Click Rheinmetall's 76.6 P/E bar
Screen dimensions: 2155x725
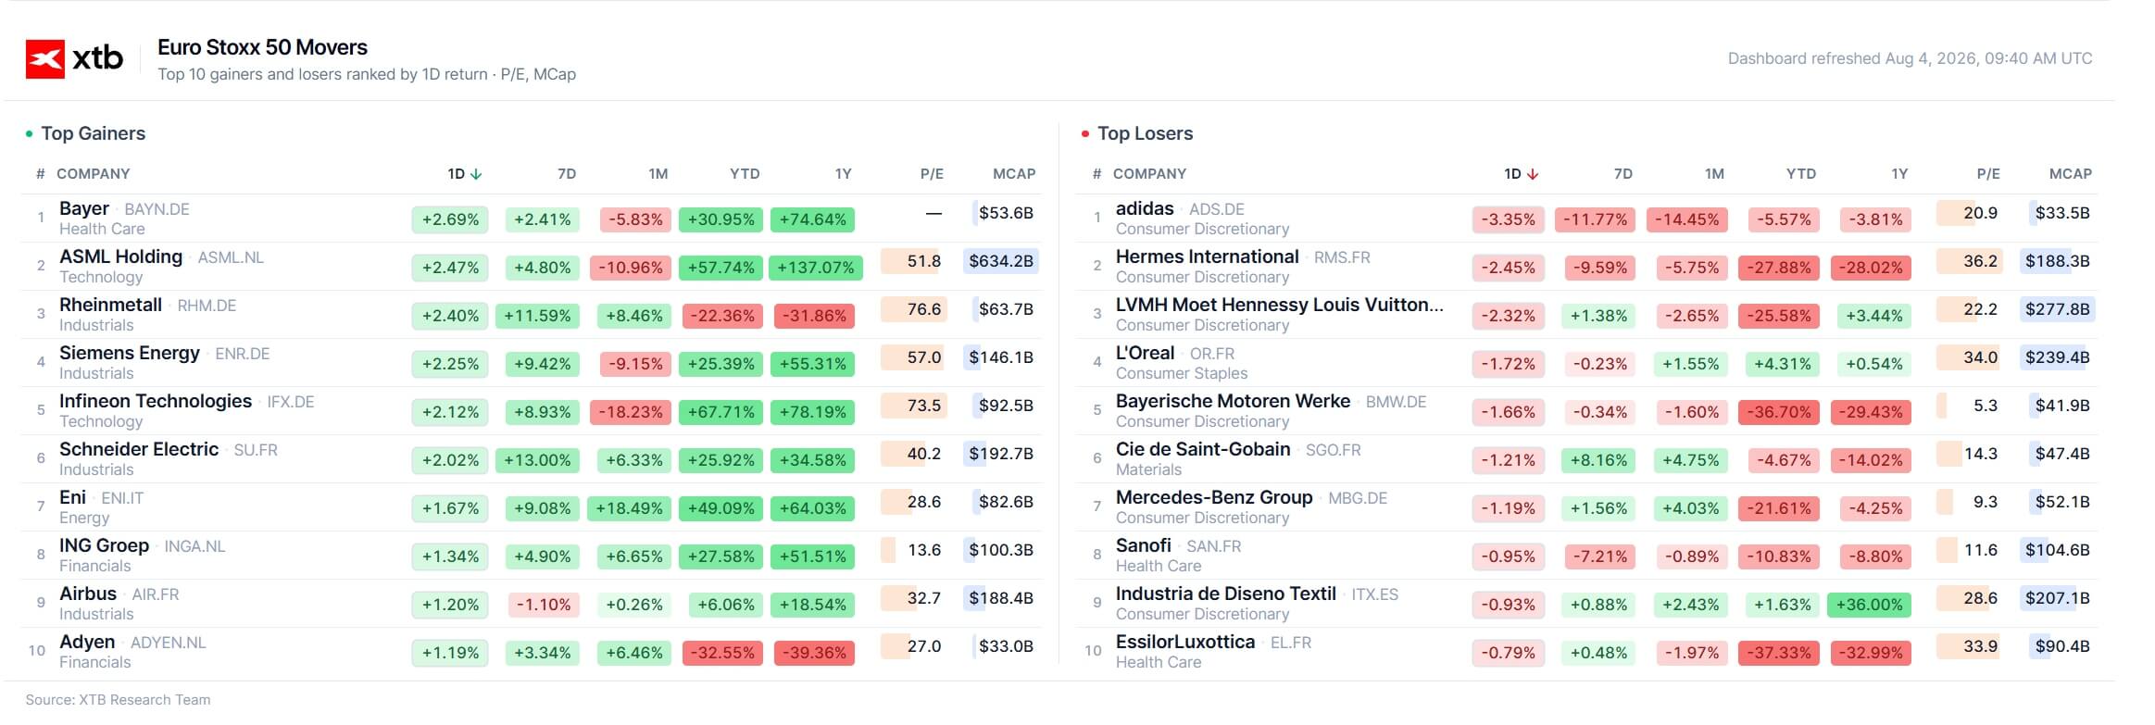(913, 309)
